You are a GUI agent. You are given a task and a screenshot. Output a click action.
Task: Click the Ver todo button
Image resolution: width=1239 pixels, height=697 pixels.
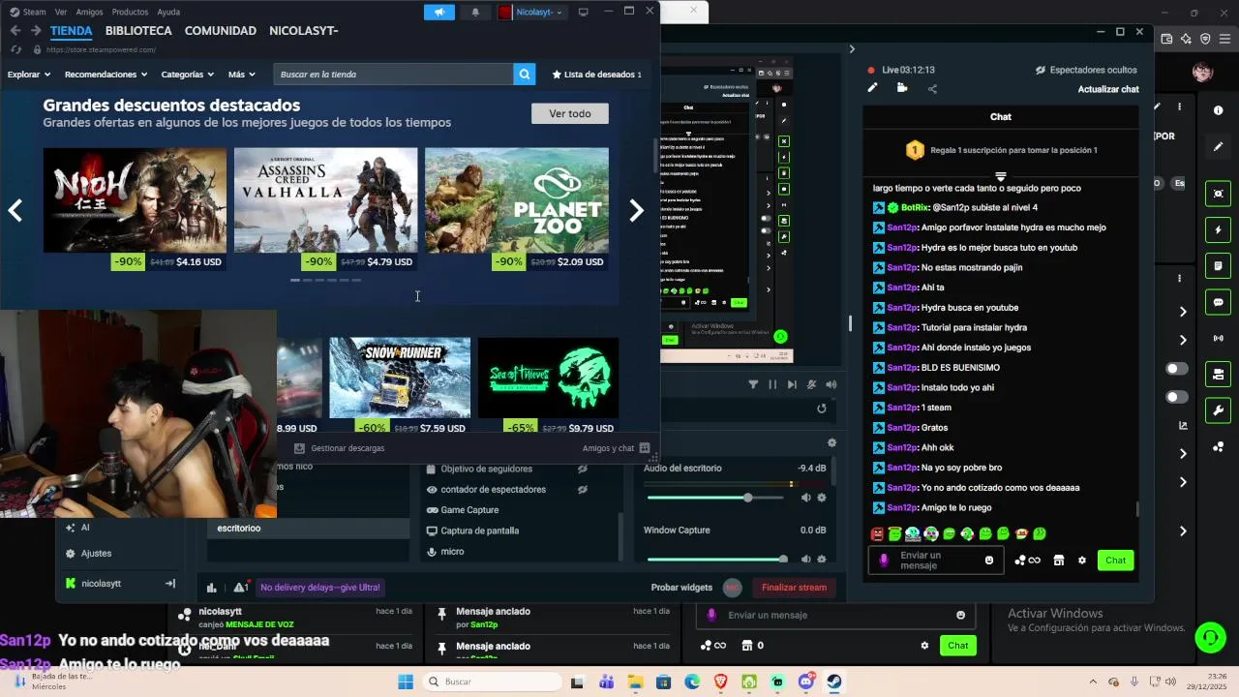click(x=570, y=113)
